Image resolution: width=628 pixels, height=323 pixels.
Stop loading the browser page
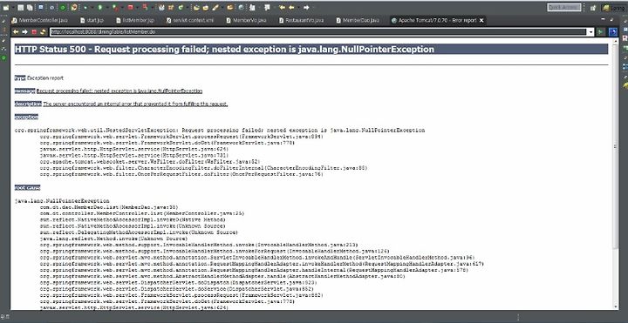(34, 31)
